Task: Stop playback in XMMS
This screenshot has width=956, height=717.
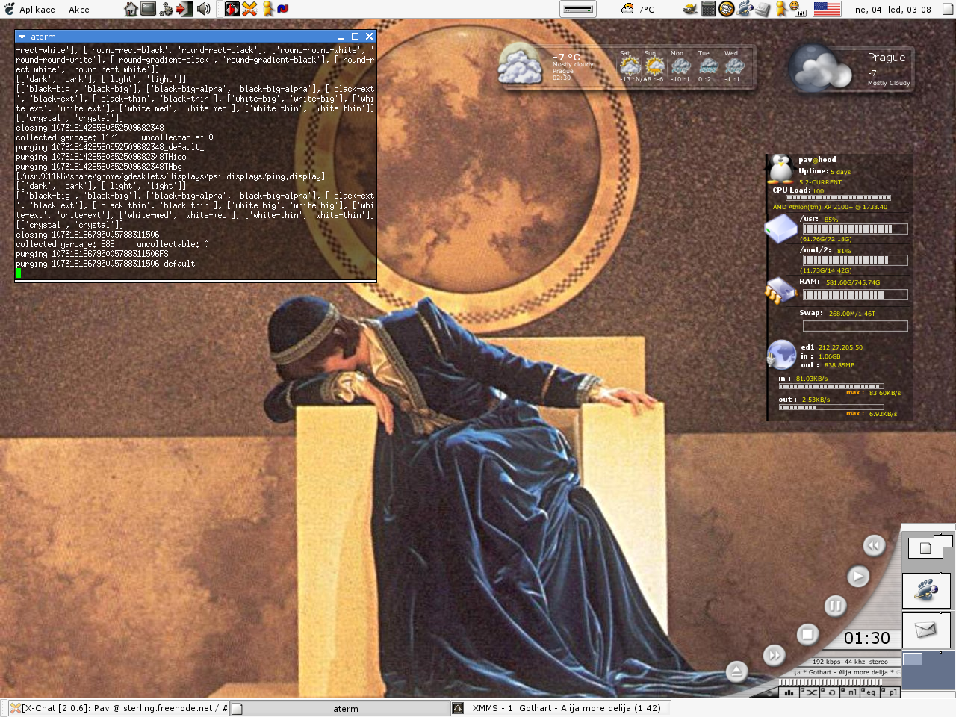Action: click(807, 634)
